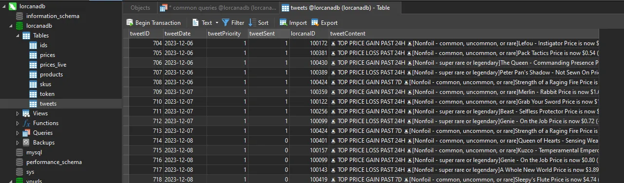624x183 pixels.
Task: Click the Filter funnel button
Action: pyautogui.click(x=233, y=22)
